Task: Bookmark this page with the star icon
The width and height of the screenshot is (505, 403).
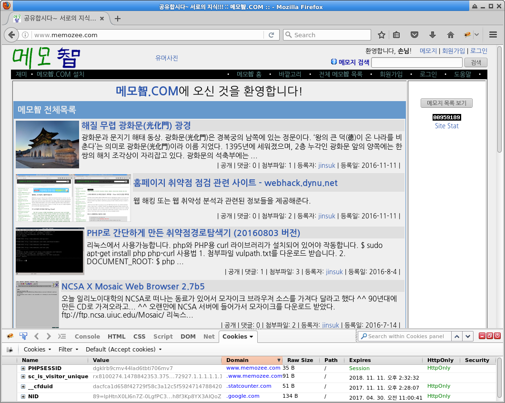Action: (x=381, y=35)
